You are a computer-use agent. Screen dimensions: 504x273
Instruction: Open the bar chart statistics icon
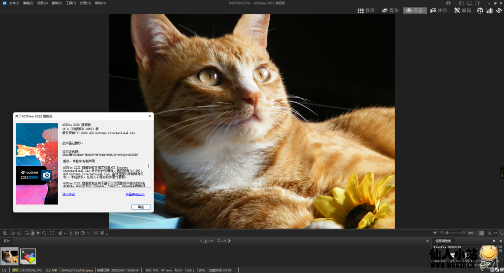489,10
